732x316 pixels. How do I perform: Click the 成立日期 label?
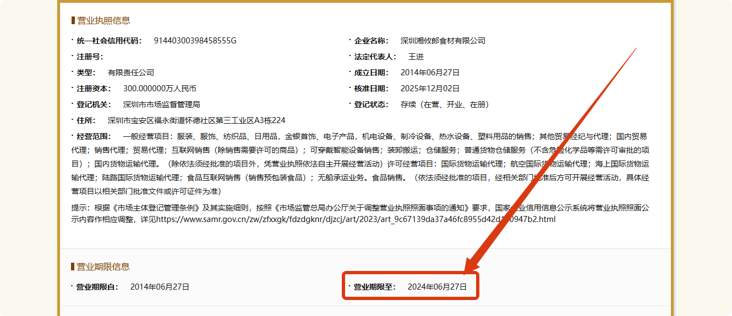click(372, 73)
